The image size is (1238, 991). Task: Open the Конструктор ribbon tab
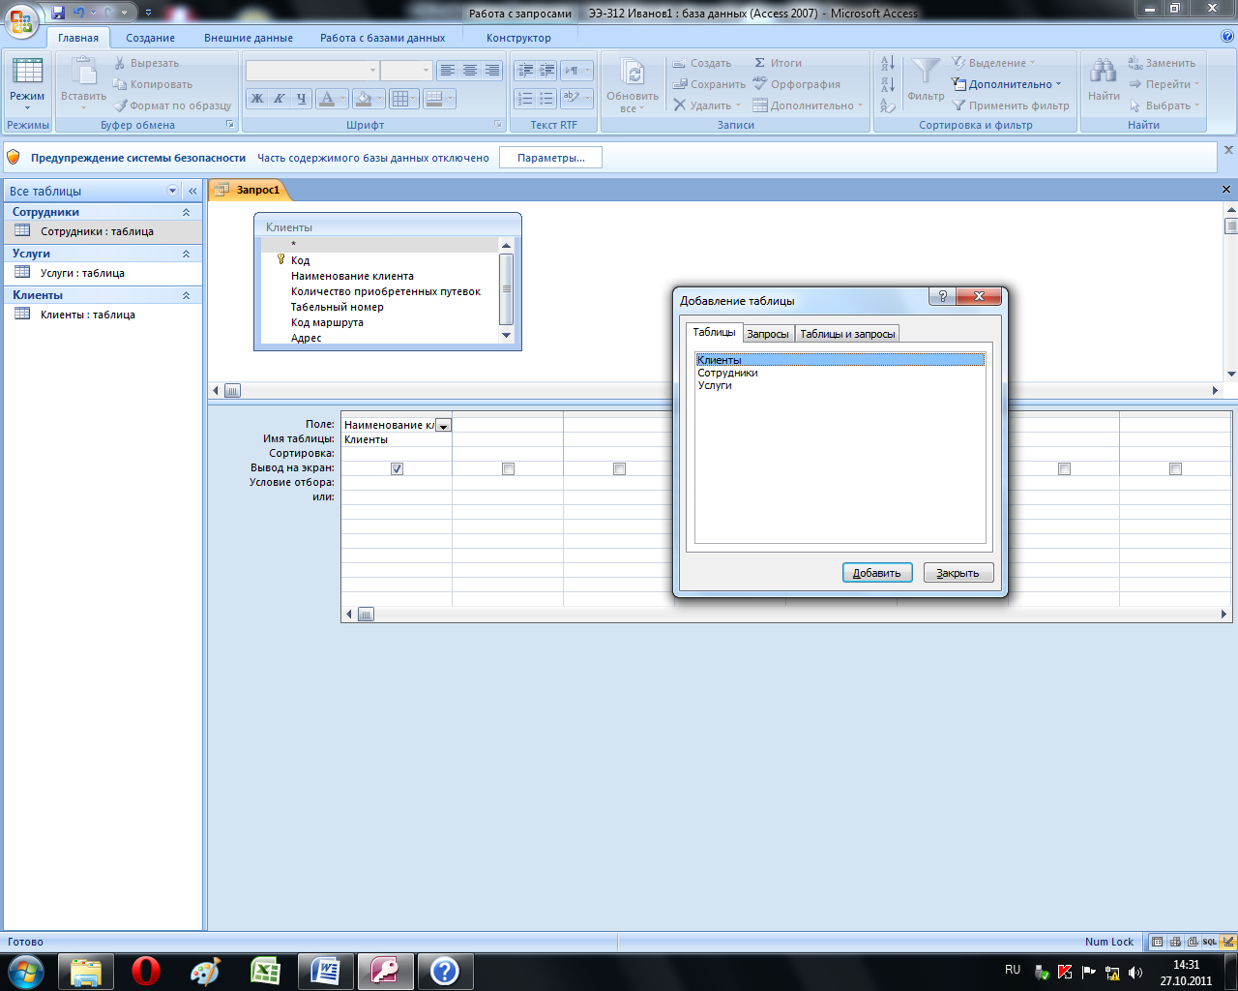click(x=518, y=38)
